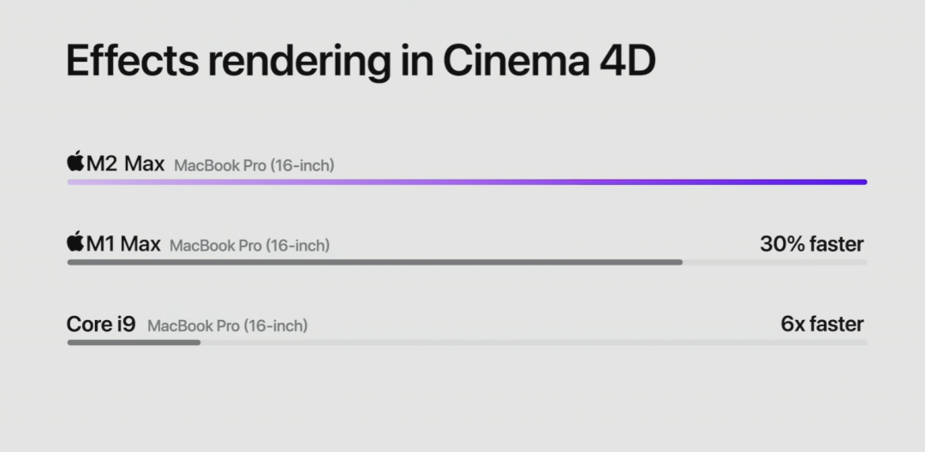Image resolution: width=925 pixels, height=452 pixels.
Task: Select the M1 Max chip label
Action: [x=123, y=244]
